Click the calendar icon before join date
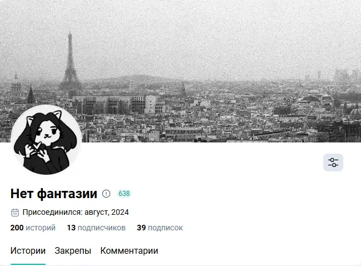 pos(15,213)
